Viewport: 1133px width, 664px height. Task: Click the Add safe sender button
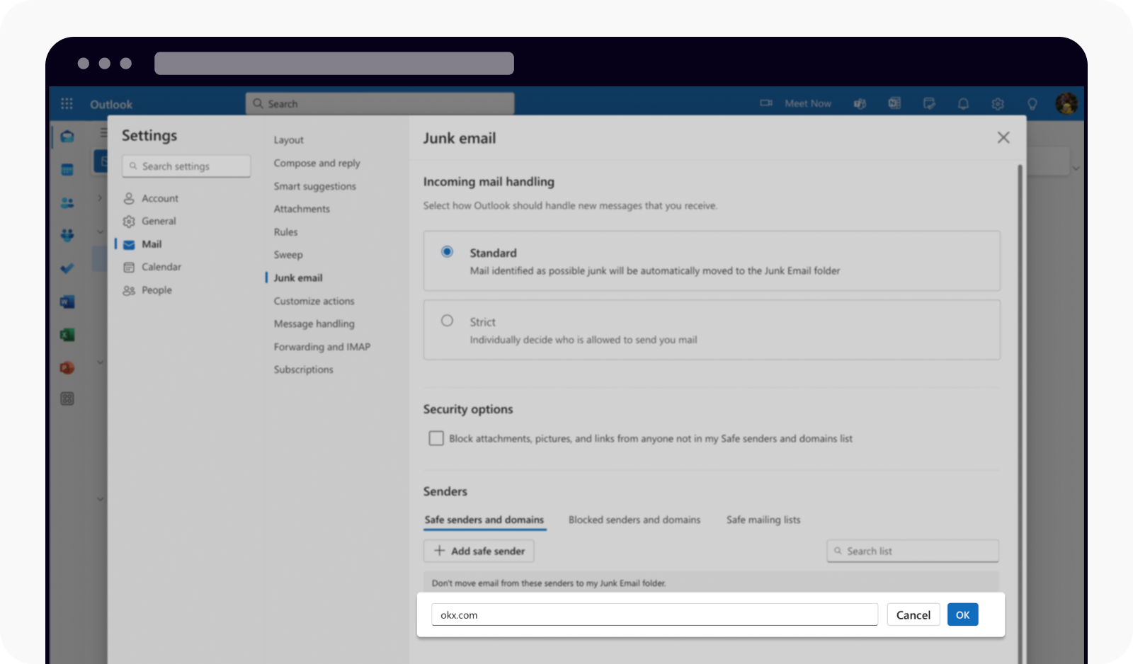[x=478, y=551]
